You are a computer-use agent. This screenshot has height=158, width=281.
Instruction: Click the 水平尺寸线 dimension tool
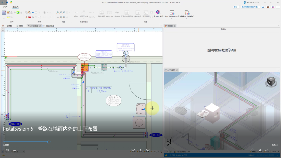(84, 14)
